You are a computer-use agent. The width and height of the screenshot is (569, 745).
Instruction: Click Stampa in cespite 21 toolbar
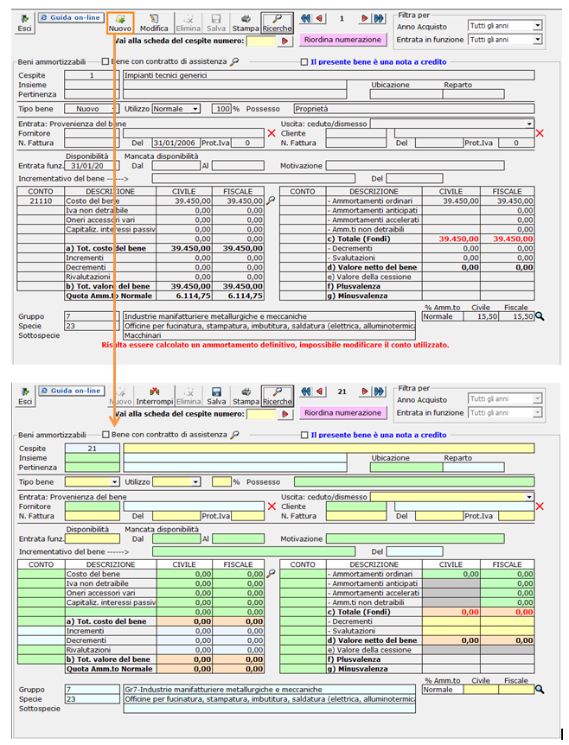(246, 396)
